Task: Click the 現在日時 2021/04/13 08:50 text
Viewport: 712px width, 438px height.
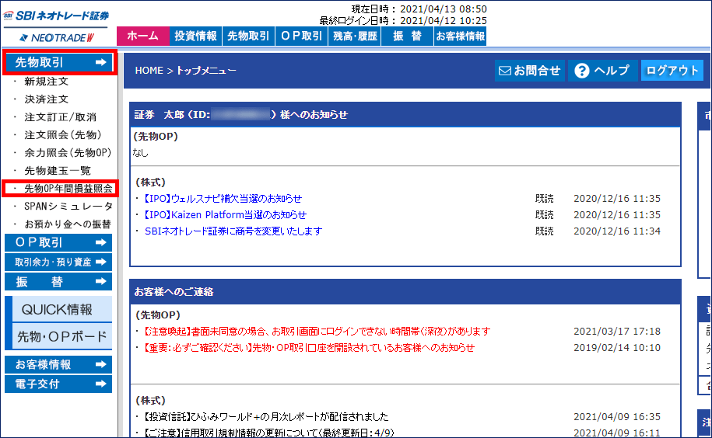Action: (419, 9)
